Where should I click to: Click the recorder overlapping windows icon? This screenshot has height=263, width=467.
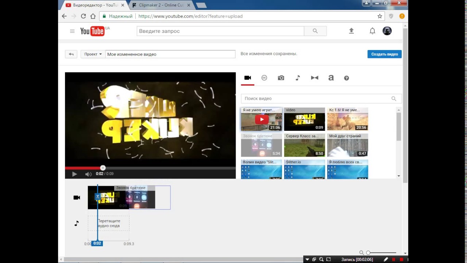tap(314, 259)
